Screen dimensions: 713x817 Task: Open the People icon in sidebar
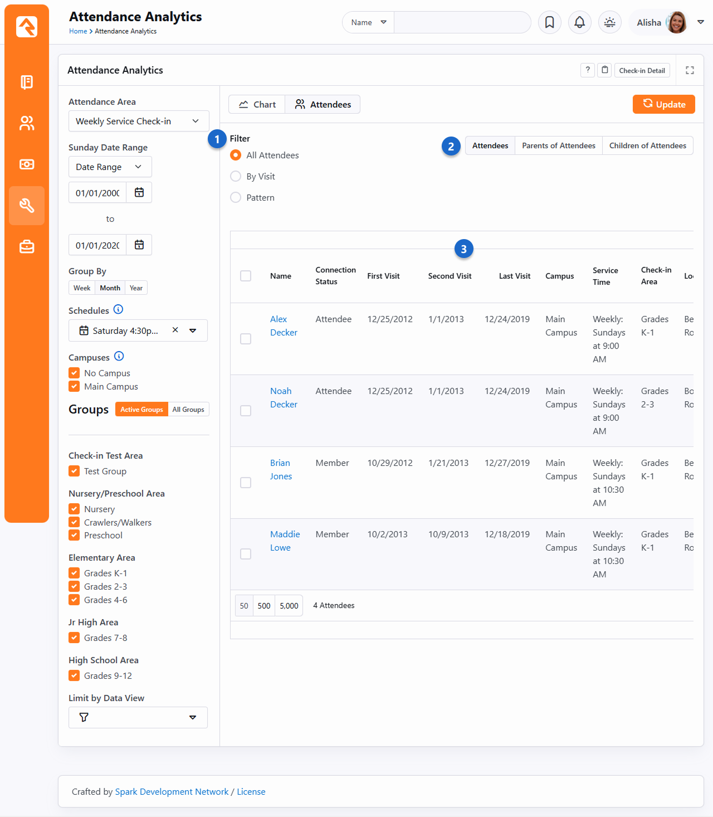pos(27,123)
